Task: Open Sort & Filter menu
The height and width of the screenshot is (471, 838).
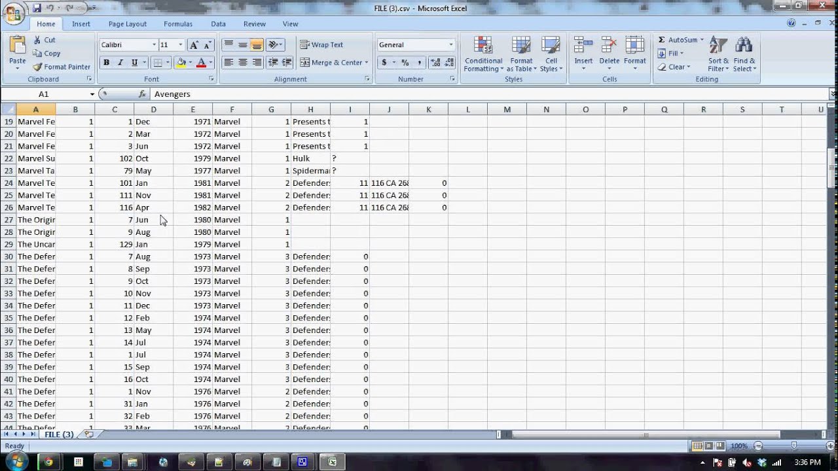Action: click(718, 54)
